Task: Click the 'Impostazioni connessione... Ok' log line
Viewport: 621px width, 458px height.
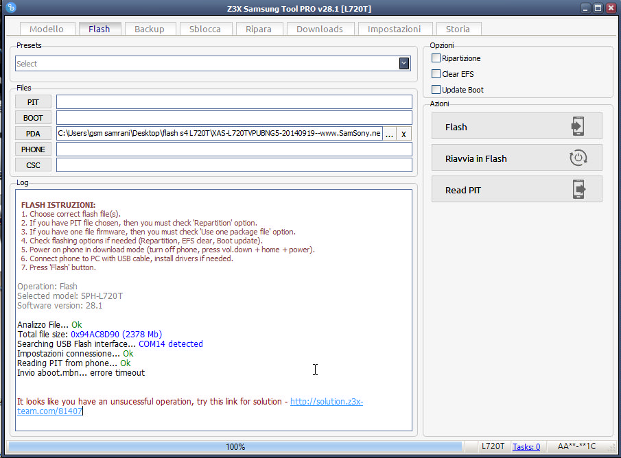Action: pos(75,353)
